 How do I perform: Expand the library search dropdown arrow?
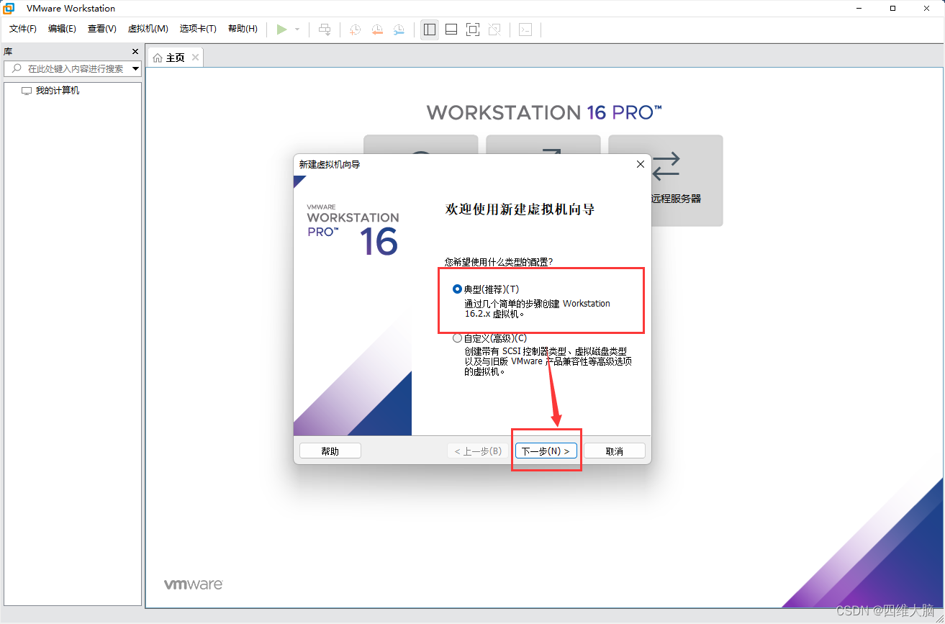pyautogui.click(x=135, y=69)
